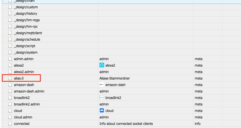The height and width of the screenshot is (128, 241).
Task: Select the _design/hm-rpc entry
Action: click(x=26, y=26)
